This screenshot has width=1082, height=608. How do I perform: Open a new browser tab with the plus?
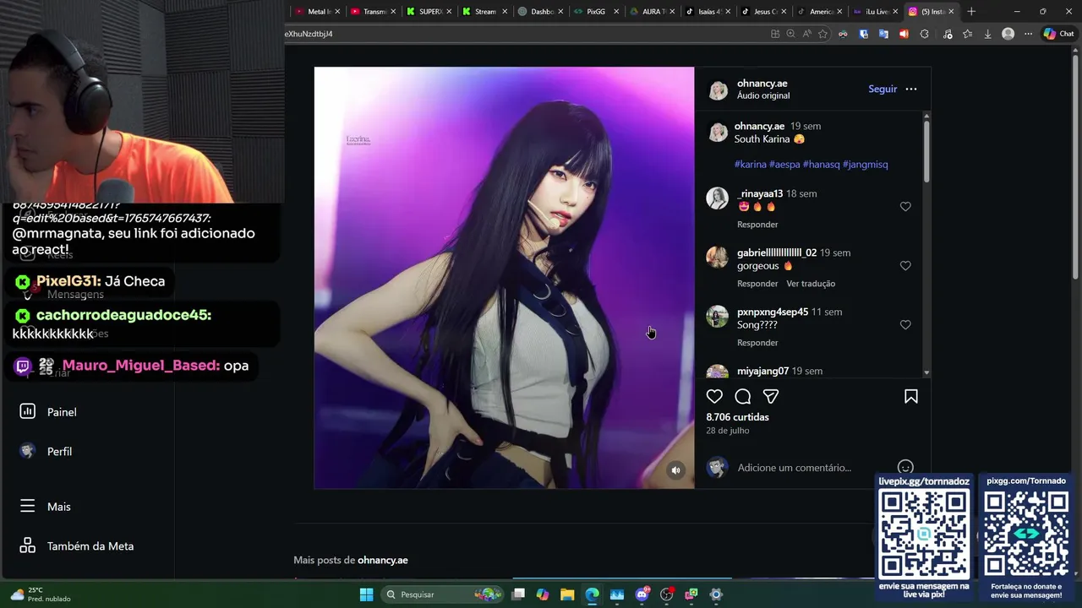[971, 11]
